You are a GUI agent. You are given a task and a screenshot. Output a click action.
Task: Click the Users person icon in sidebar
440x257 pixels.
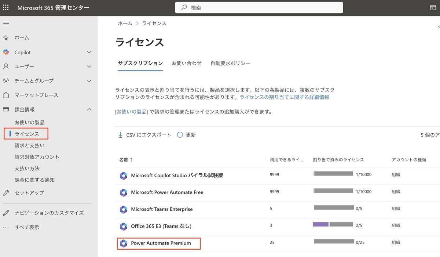6,66
